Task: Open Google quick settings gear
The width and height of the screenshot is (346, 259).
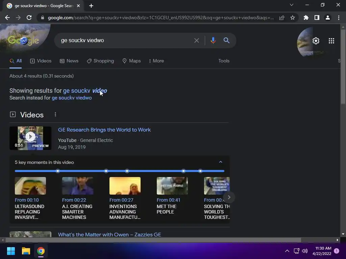Action: click(x=316, y=41)
